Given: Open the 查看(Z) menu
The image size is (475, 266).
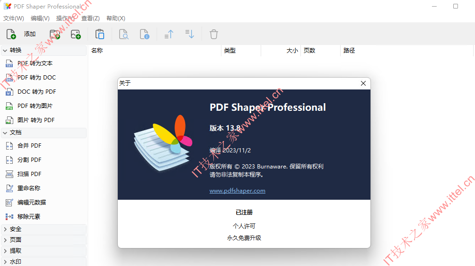Looking at the screenshot, I should pos(90,18).
